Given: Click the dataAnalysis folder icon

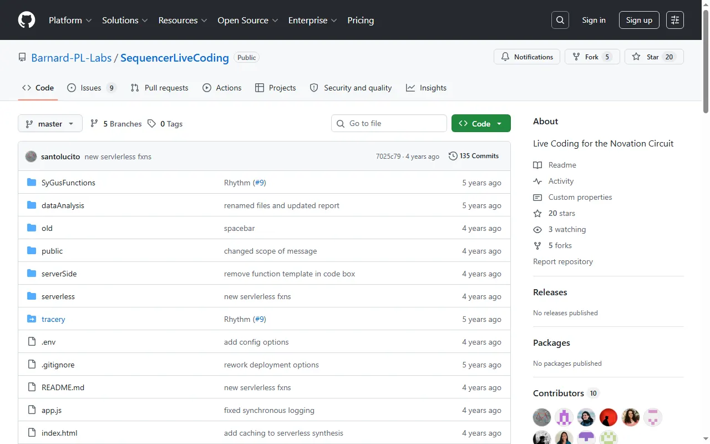Looking at the screenshot, I should [32, 205].
